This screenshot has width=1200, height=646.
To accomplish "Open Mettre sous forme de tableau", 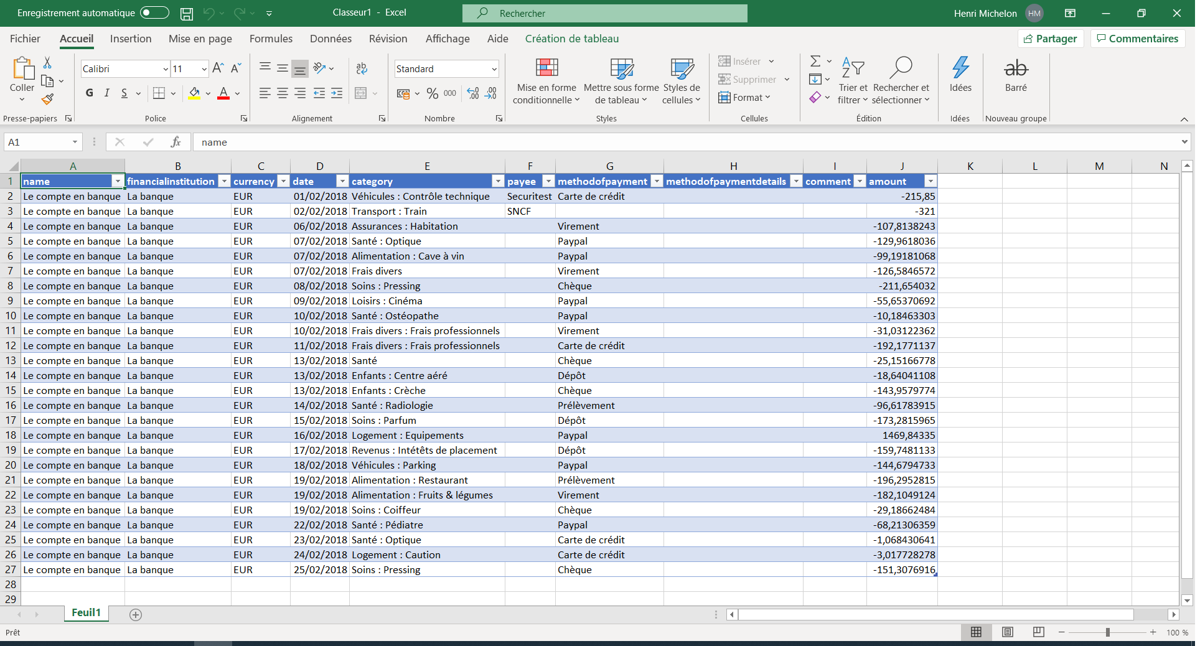I will point(621,81).
